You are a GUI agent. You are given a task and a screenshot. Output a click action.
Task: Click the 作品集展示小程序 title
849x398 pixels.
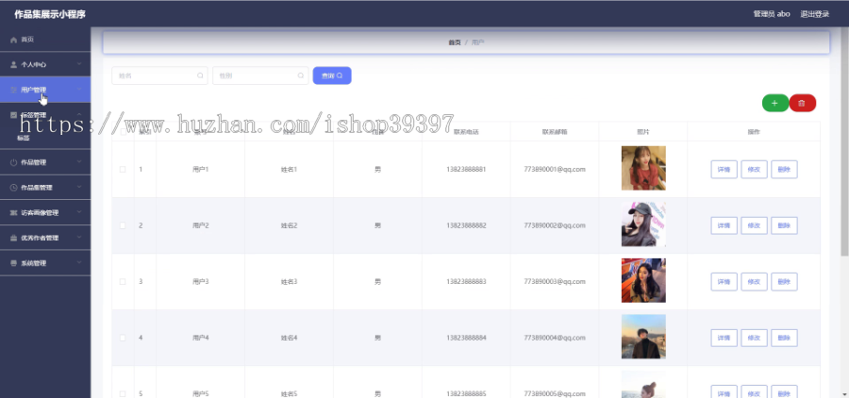[50, 15]
